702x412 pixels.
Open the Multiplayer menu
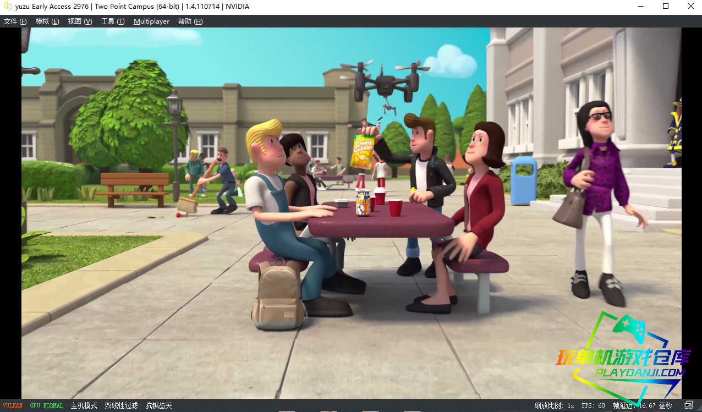pos(151,21)
